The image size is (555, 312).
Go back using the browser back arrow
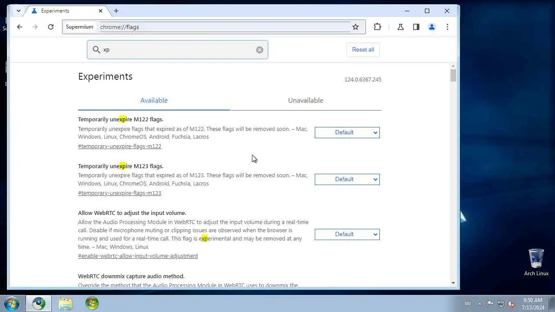click(20, 27)
